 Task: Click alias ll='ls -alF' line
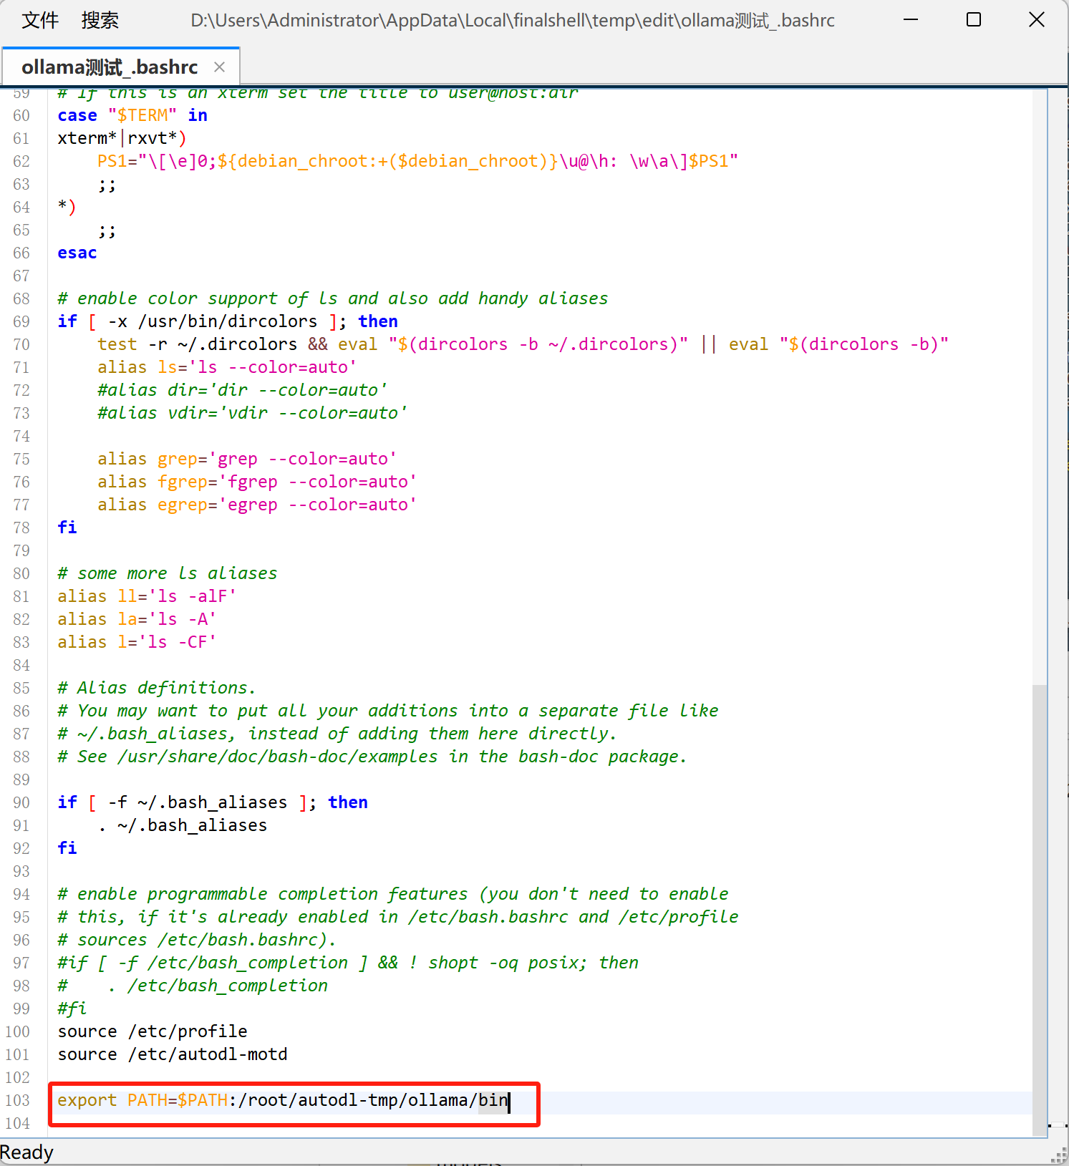(147, 596)
